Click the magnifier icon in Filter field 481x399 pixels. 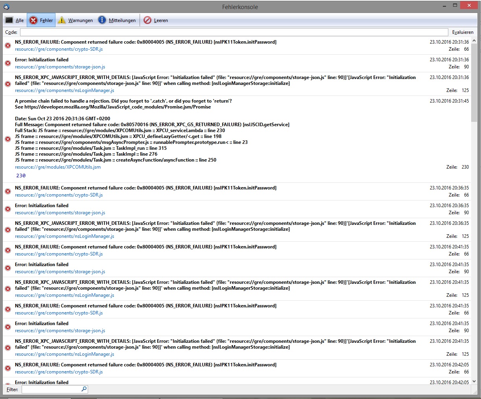pos(84,389)
